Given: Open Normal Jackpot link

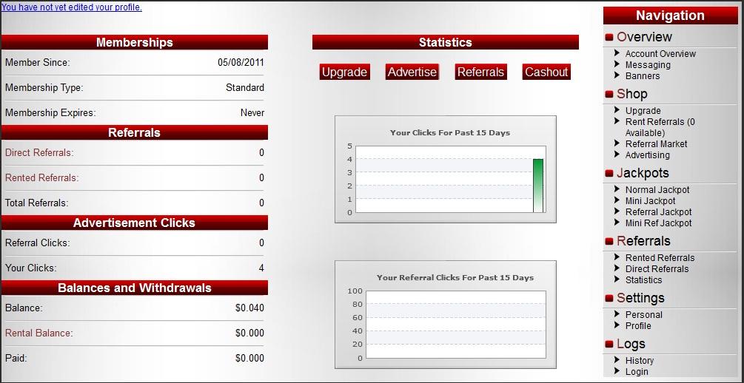Looking at the screenshot, I should pyautogui.click(x=657, y=189).
